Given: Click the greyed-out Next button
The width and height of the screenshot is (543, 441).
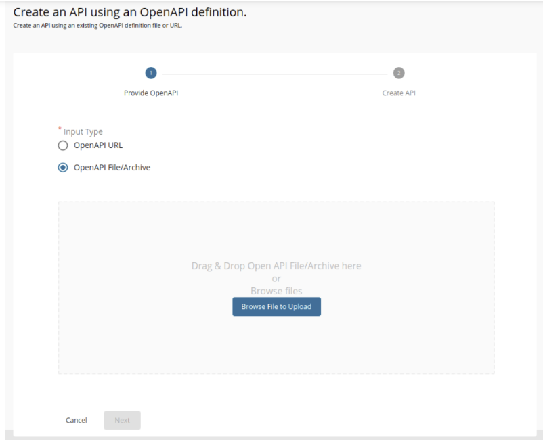Looking at the screenshot, I should click(x=123, y=420).
